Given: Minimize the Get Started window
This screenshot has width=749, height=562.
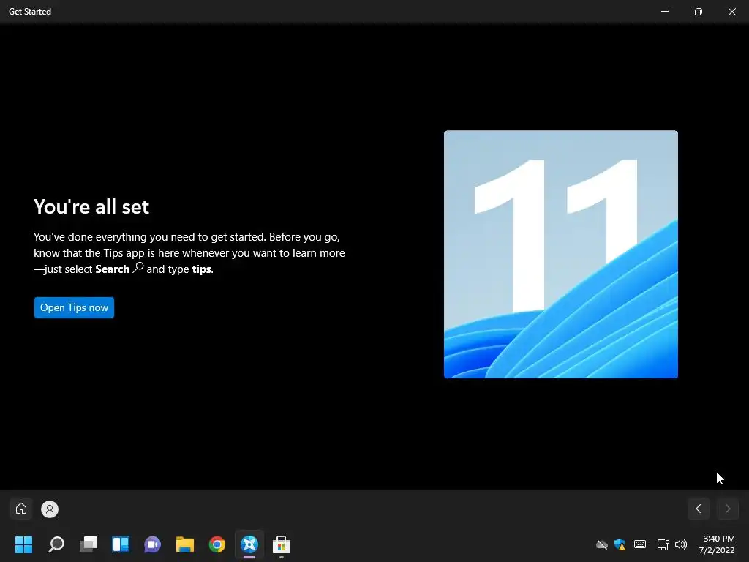Looking at the screenshot, I should 665,12.
